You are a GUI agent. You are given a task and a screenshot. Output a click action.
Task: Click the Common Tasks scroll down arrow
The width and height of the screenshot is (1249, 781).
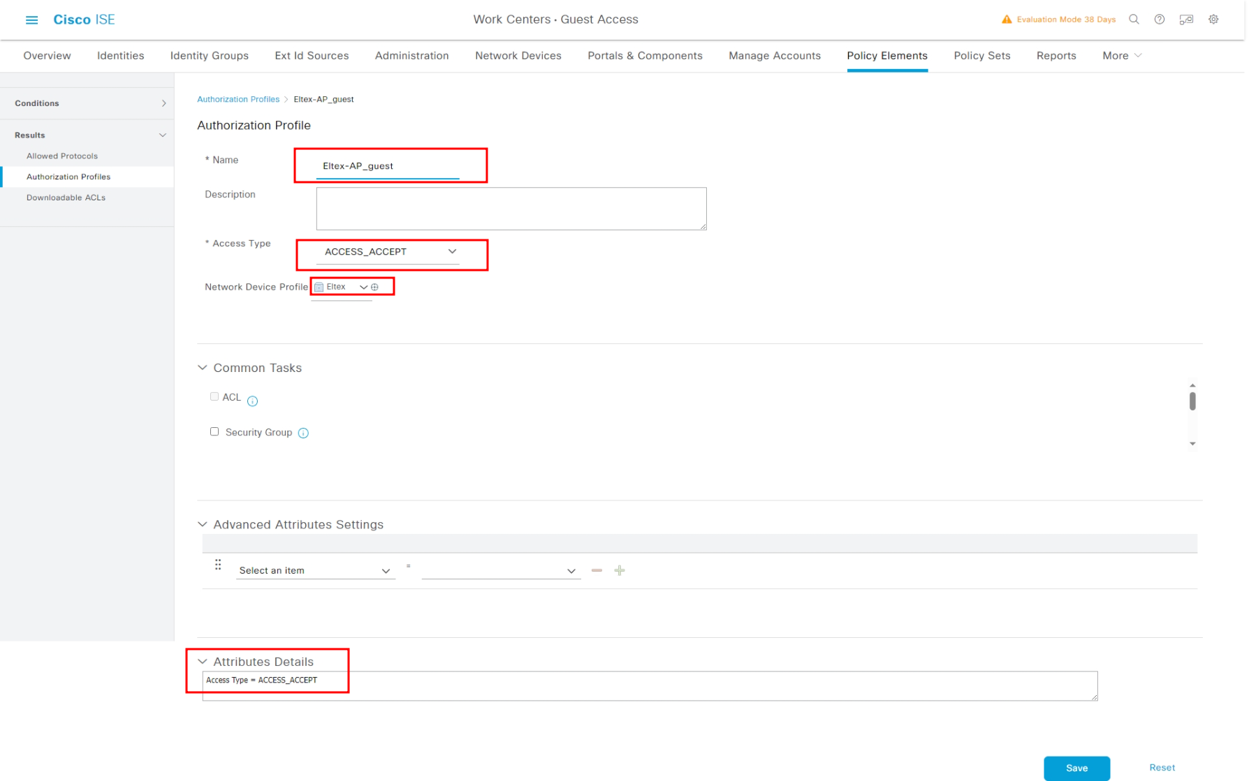(x=1192, y=444)
